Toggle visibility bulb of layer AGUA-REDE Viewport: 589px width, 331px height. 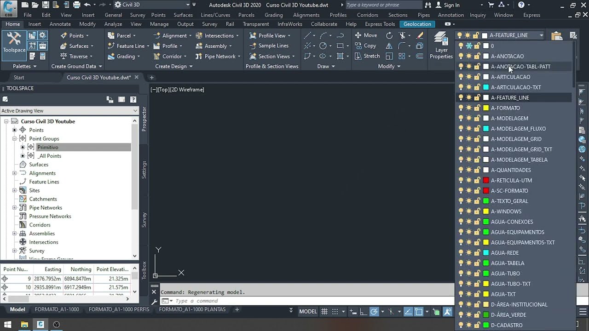[x=461, y=253]
